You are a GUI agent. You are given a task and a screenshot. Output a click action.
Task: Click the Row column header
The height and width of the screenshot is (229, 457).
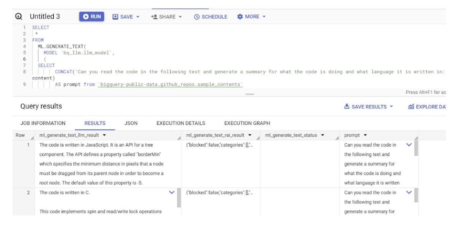point(20,135)
